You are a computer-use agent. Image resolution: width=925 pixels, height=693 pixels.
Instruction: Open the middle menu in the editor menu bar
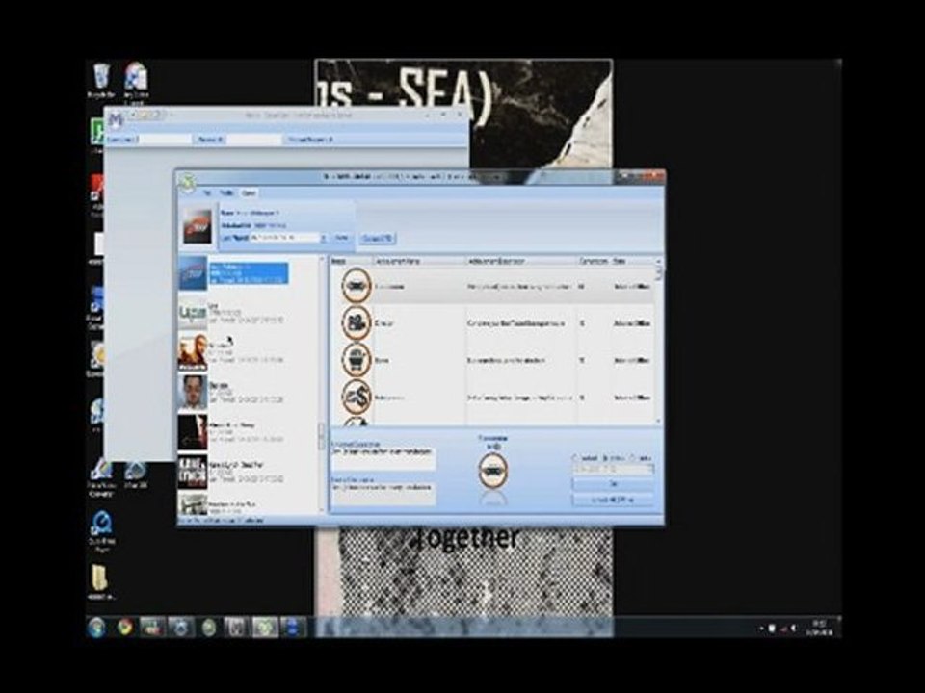226,192
